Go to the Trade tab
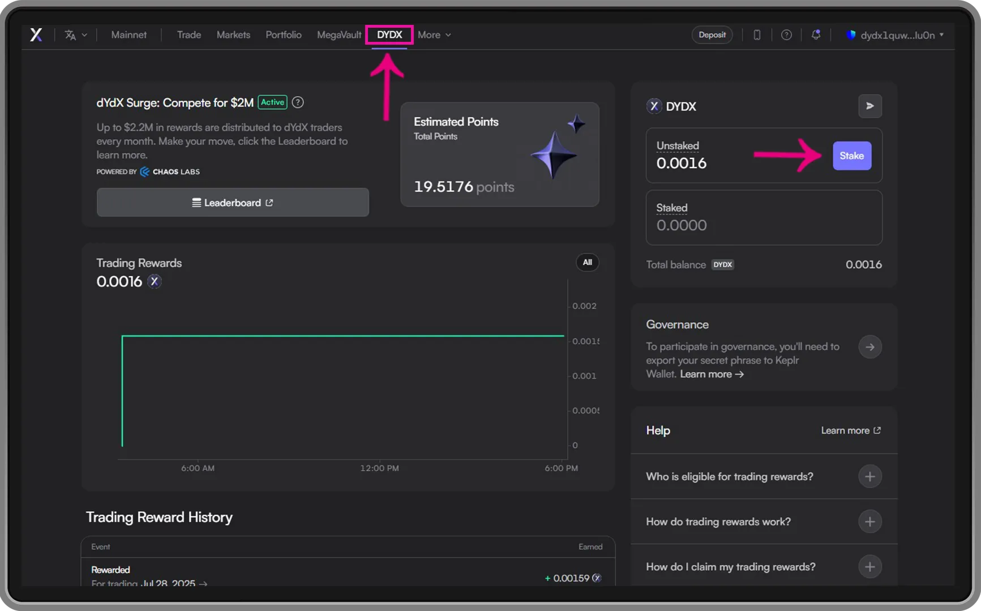This screenshot has width=981, height=611. coord(189,35)
